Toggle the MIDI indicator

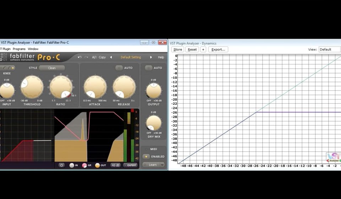coord(146,149)
